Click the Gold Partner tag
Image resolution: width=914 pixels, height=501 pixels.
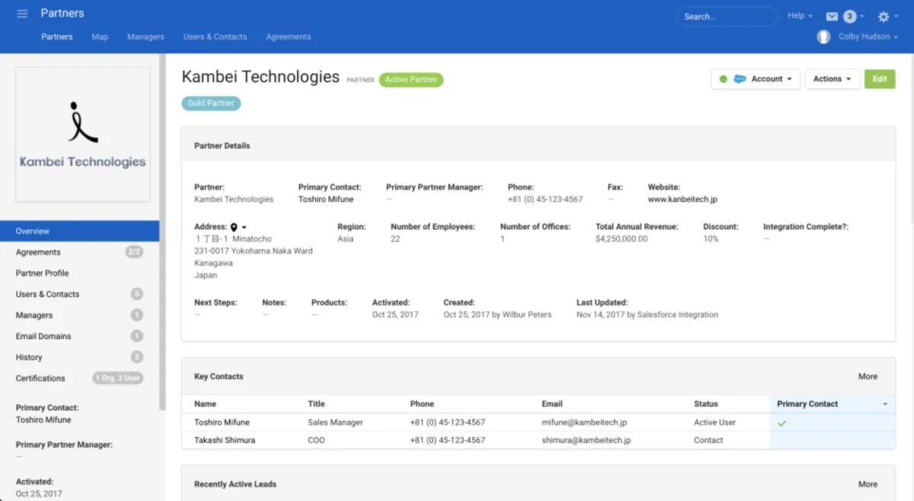(211, 103)
